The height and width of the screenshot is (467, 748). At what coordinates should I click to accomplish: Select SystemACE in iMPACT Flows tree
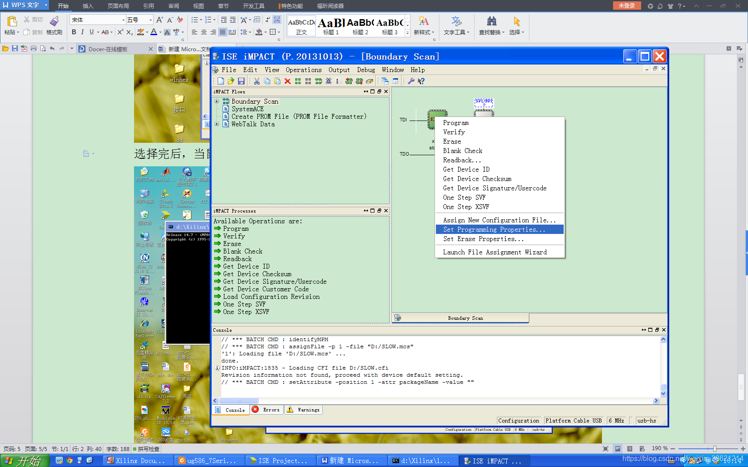[248, 109]
